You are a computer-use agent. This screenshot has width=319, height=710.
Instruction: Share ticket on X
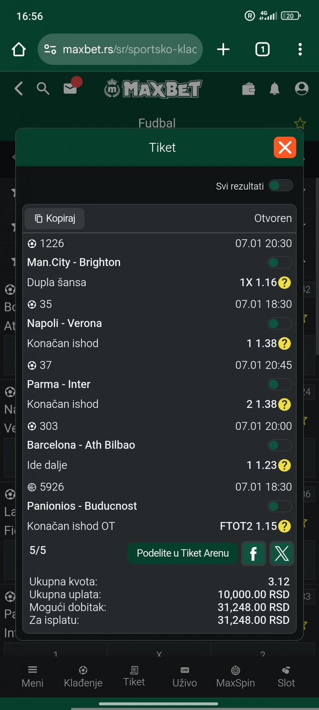tap(282, 553)
